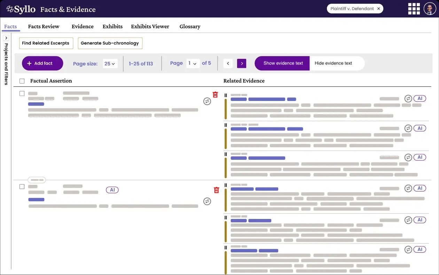Go to next page with right arrow
The height and width of the screenshot is (275, 439).
pyautogui.click(x=242, y=63)
